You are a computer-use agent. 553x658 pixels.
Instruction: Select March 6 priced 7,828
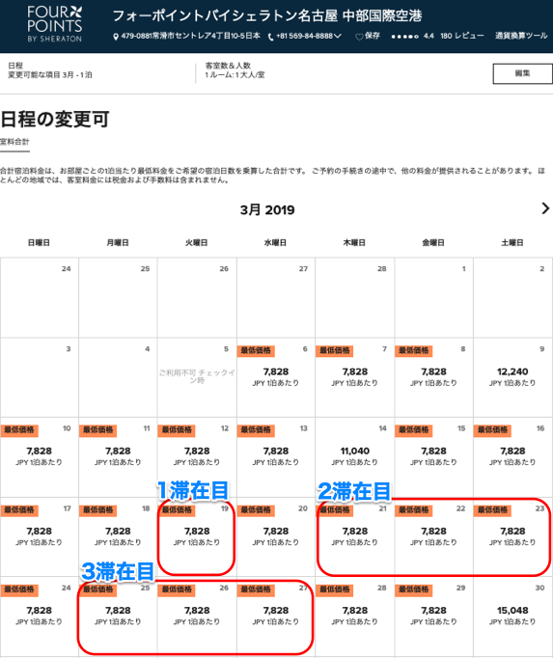(x=276, y=377)
